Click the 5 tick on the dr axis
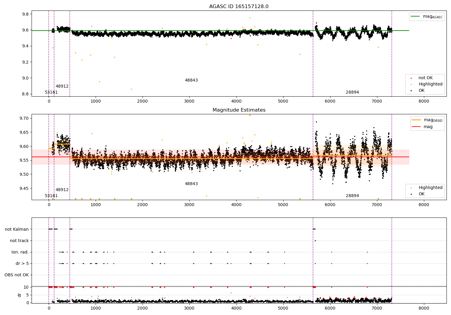Screen dimensions: 451x315 [x=27, y=295]
